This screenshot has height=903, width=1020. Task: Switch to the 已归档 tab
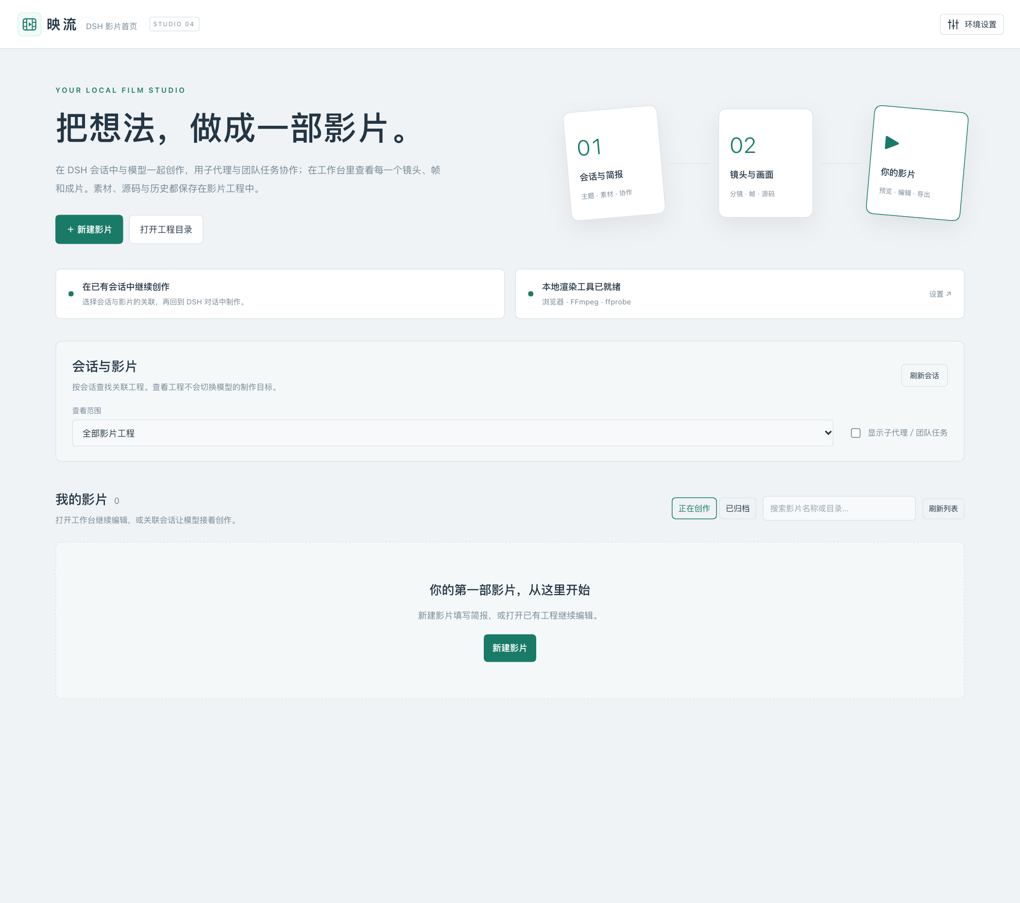click(x=737, y=508)
